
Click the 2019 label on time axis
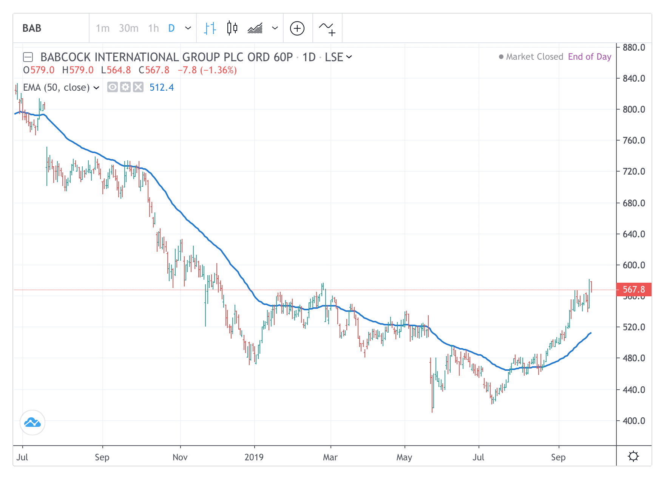coord(254,457)
